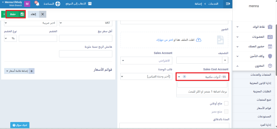Click the إضافة قائمة أسعار button
The width and height of the screenshot is (277, 129).
[19, 71]
